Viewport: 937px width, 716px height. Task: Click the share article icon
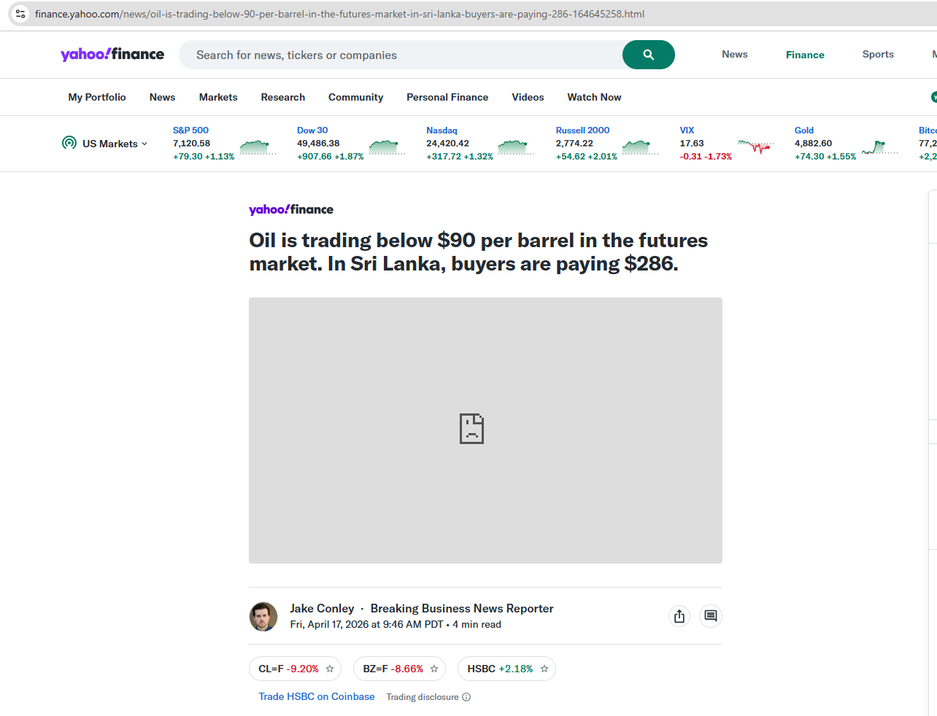click(x=679, y=616)
